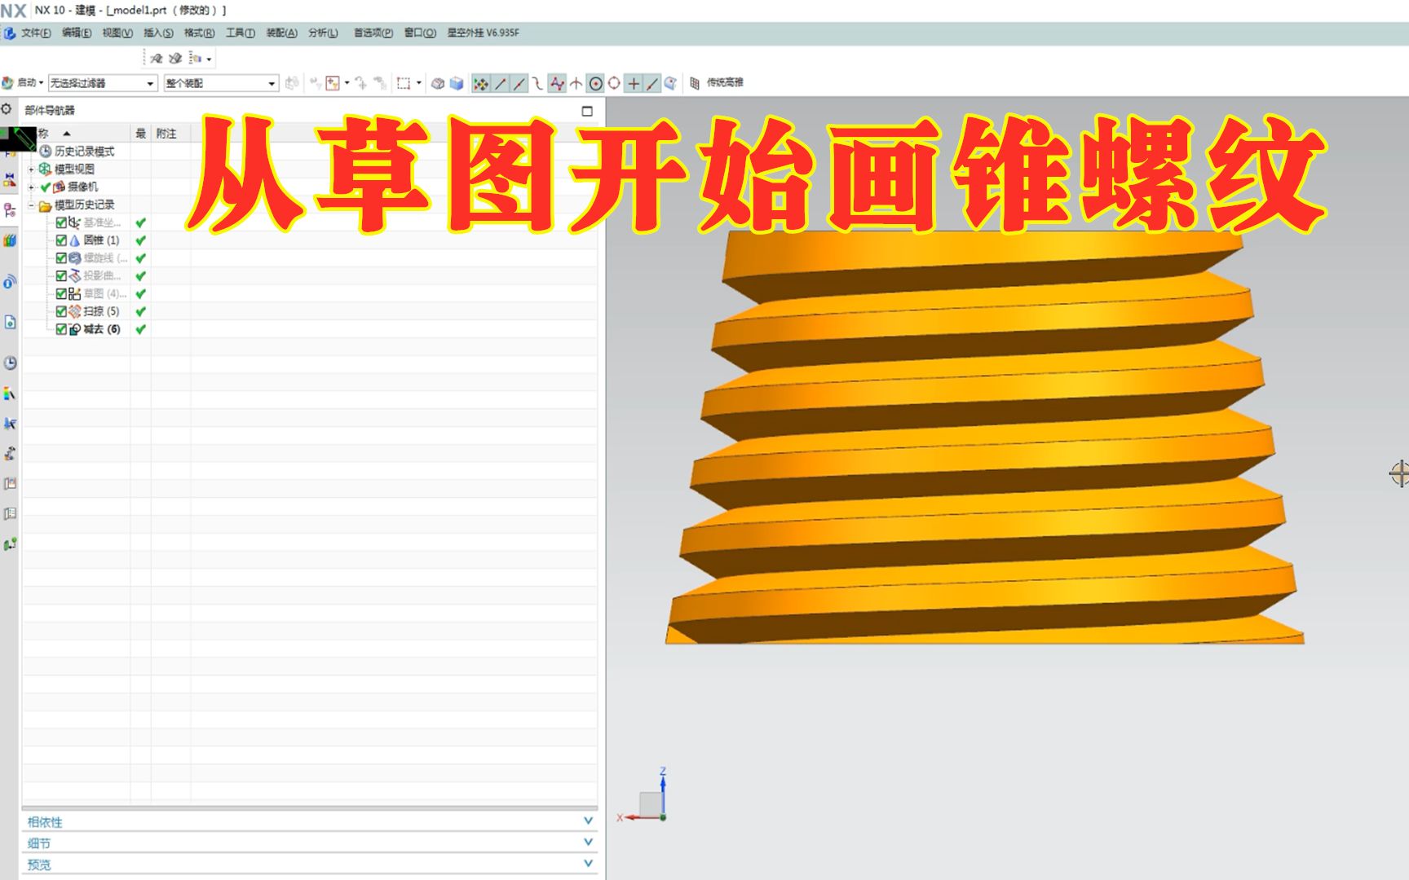
Task: Open the 无选择过滤器 dropdown
Action: click(x=149, y=82)
